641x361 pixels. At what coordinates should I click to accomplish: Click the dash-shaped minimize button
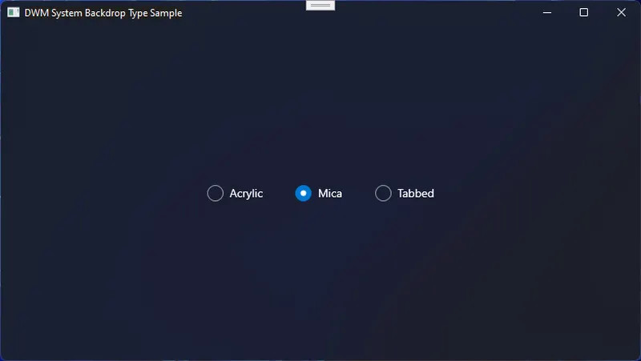547,13
